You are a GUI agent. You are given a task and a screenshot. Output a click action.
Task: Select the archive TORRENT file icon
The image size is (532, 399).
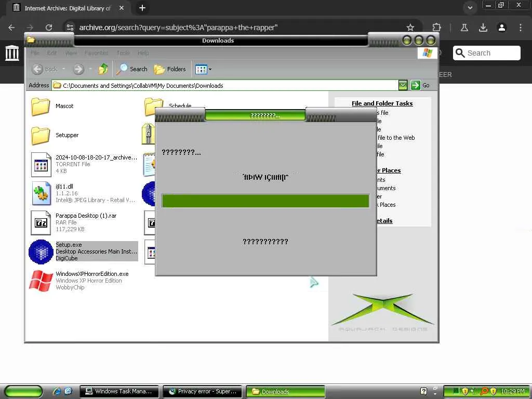41,165
